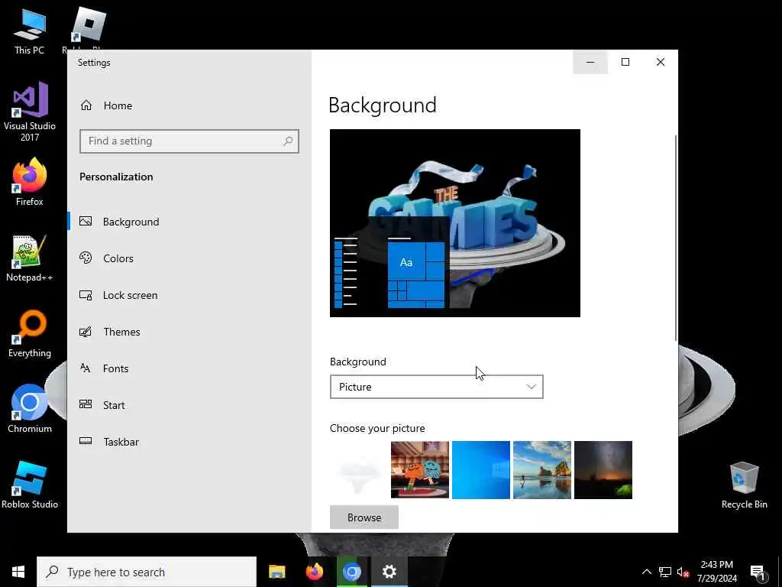Click the taskbar search box
Screen dimensions: 782x587
click(x=147, y=572)
